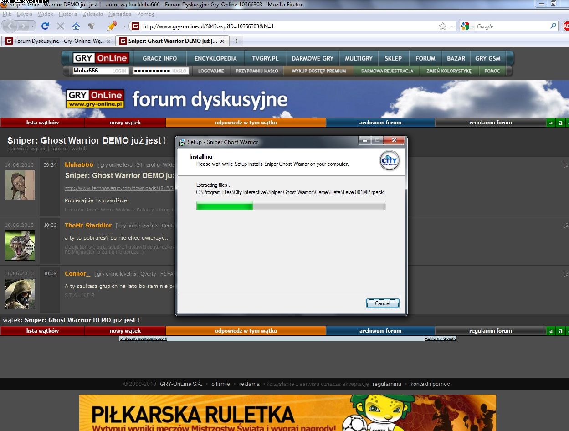Click the Google search engine icon
569x431 pixels.
click(x=465, y=26)
